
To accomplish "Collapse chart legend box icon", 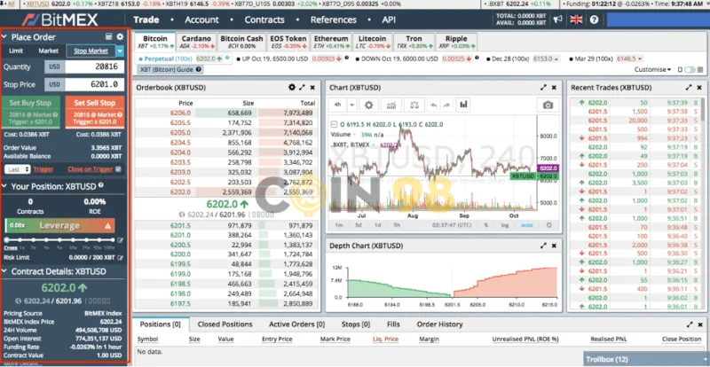I will (335, 124).
